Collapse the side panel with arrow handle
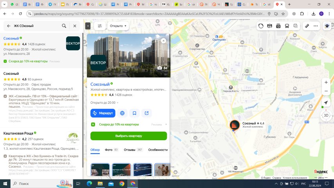This screenshot has height=188, width=334. pyautogui.click(x=88, y=26)
